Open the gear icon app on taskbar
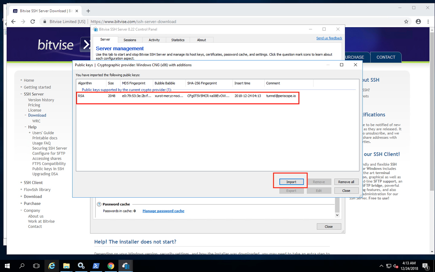This screenshot has height=272, width=435. pos(81,266)
